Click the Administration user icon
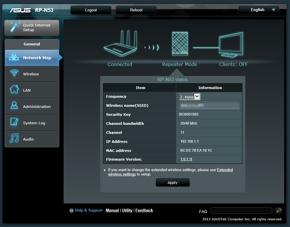Image resolution: width=290 pixels, height=227 pixels. click(14, 105)
